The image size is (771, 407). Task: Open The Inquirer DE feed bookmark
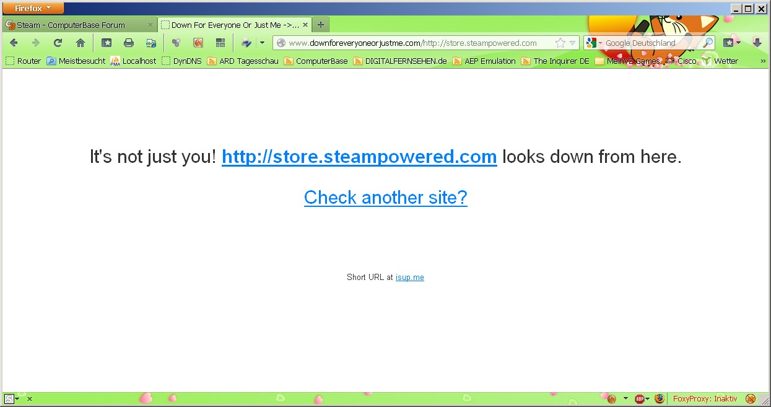(x=555, y=61)
